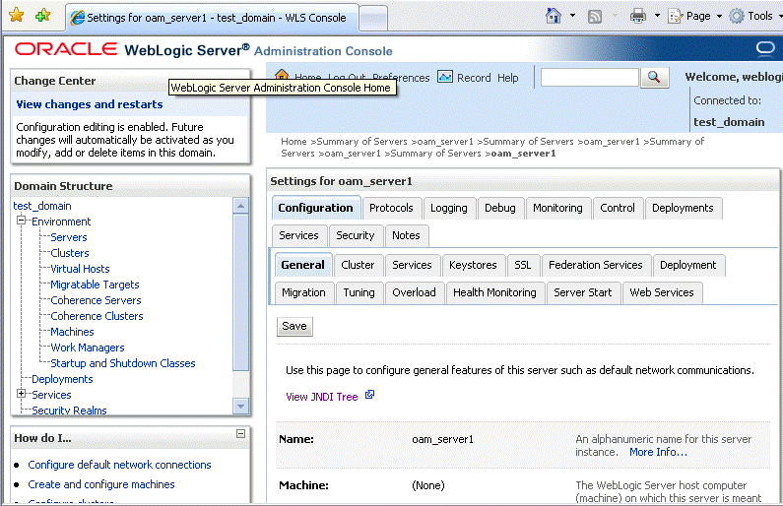This screenshot has height=506, width=783.
Task: Open the browser Home dropdown arrow
Action: [573, 16]
